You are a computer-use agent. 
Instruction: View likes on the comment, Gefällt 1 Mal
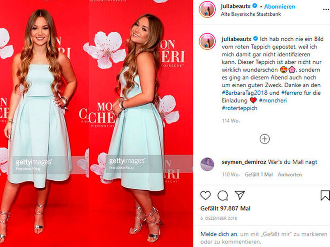[259, 175]
